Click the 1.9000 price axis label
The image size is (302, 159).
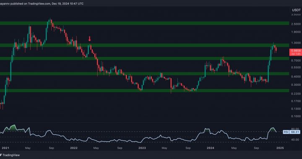point(296,32)
